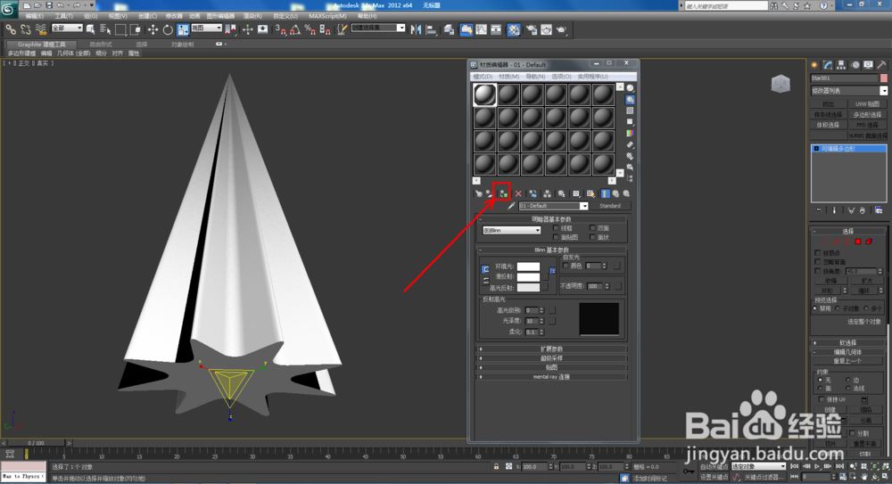This screenshot has width=892, height=484.
Task: Click Video Color Check icon
Action: [x=630, y=133]
